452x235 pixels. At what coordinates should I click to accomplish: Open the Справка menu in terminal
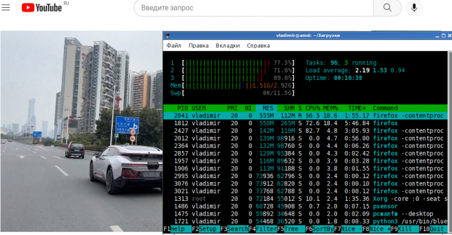coord(258,46)
